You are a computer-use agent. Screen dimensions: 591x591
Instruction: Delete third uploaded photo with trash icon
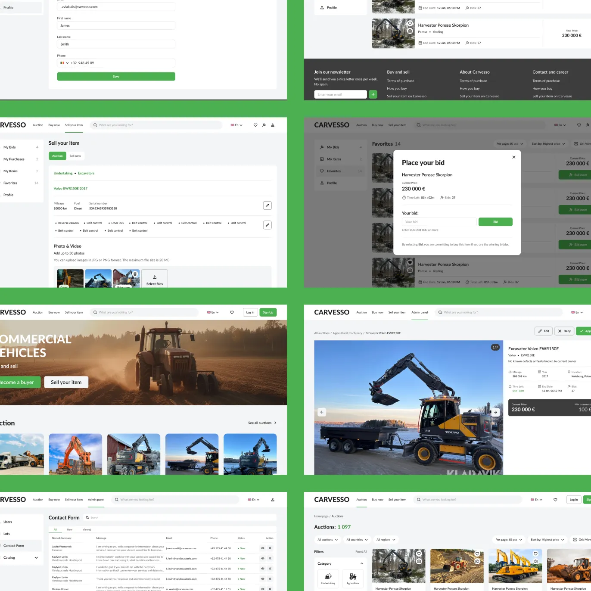135,274
